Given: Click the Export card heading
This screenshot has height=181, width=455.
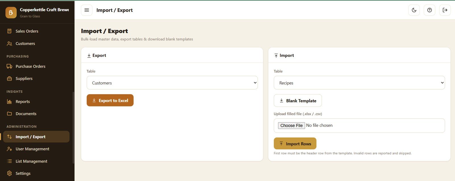Looking at the screenshot, I should tap(96, 56).
